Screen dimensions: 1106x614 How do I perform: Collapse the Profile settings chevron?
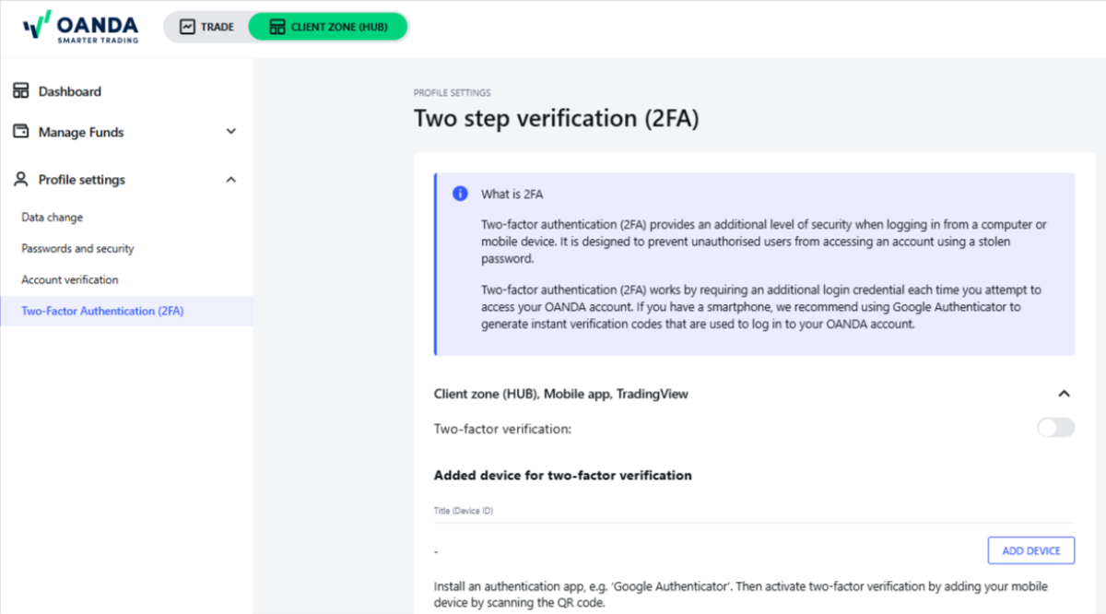tap(230, 180)
